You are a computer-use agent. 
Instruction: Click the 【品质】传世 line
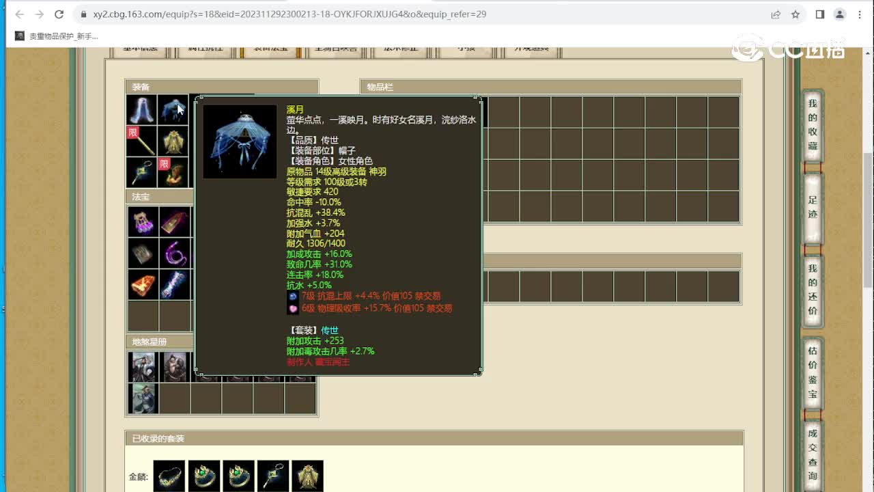coord(313,140)
